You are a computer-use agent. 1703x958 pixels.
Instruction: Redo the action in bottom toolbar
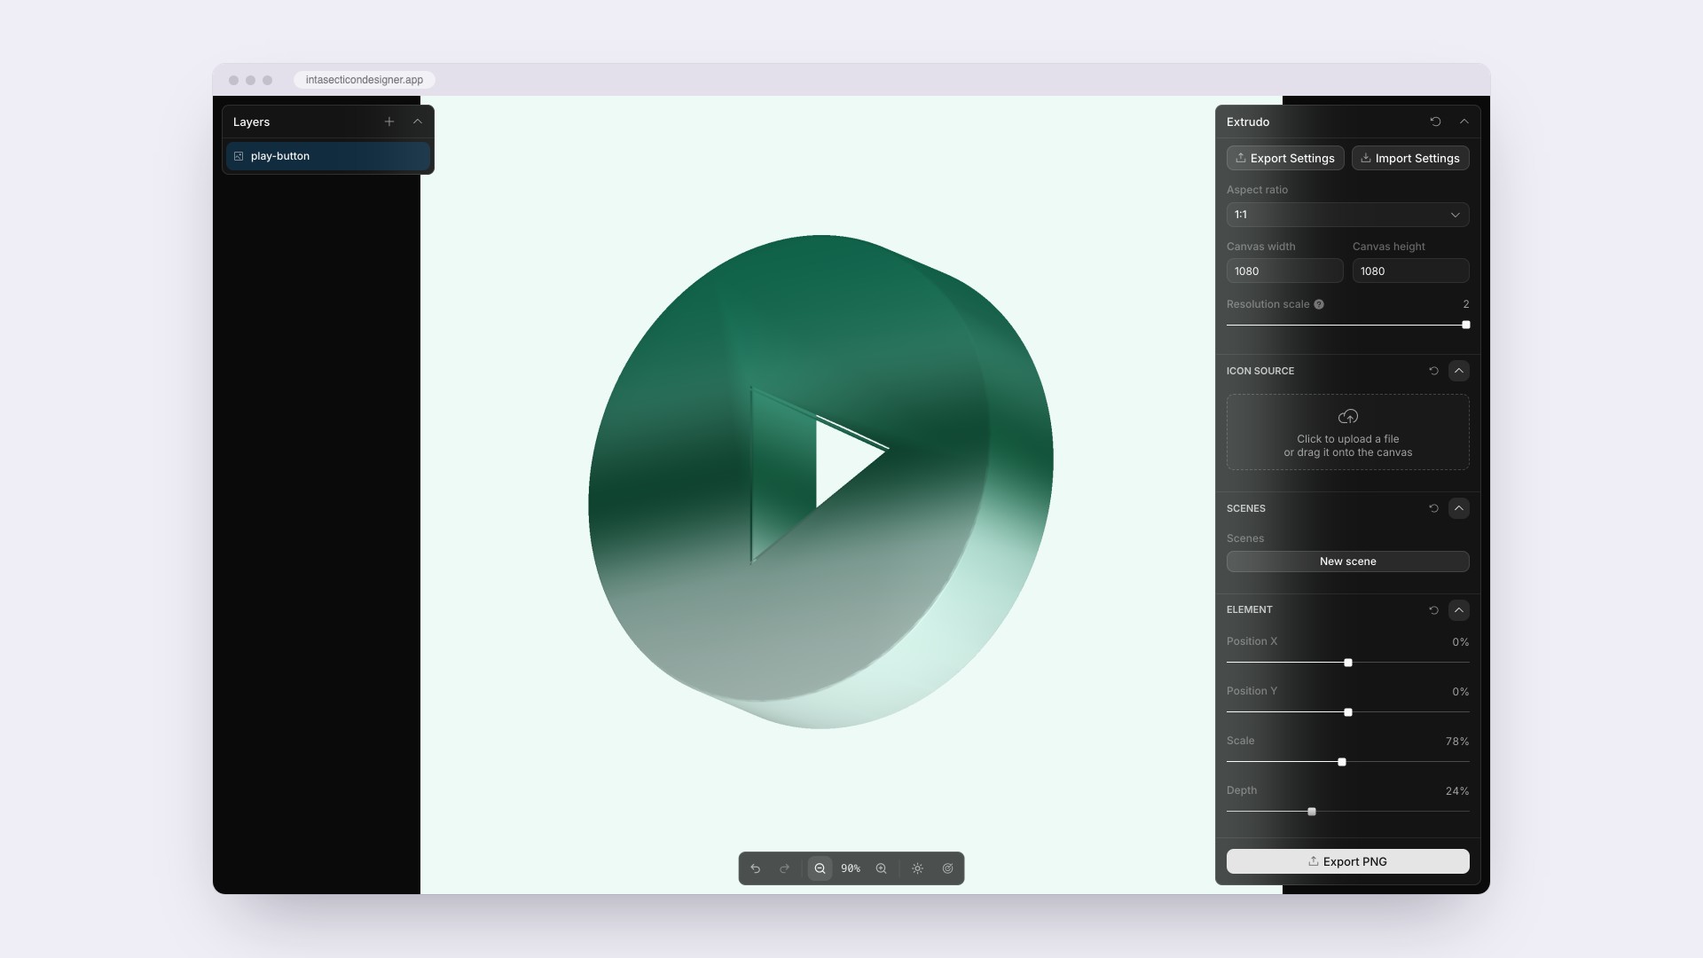(784, 868)
